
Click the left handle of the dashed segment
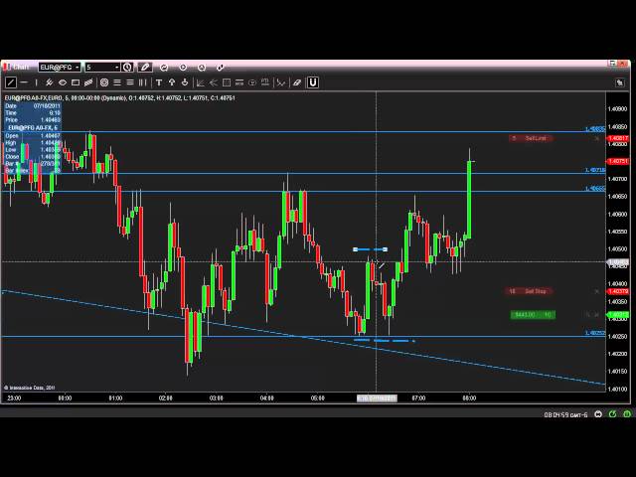[356, 249]
